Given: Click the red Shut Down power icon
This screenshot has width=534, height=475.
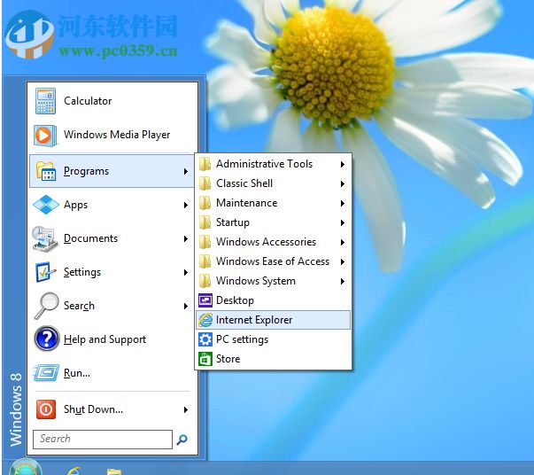Looking at the screenshot, I should coord(46,409).
